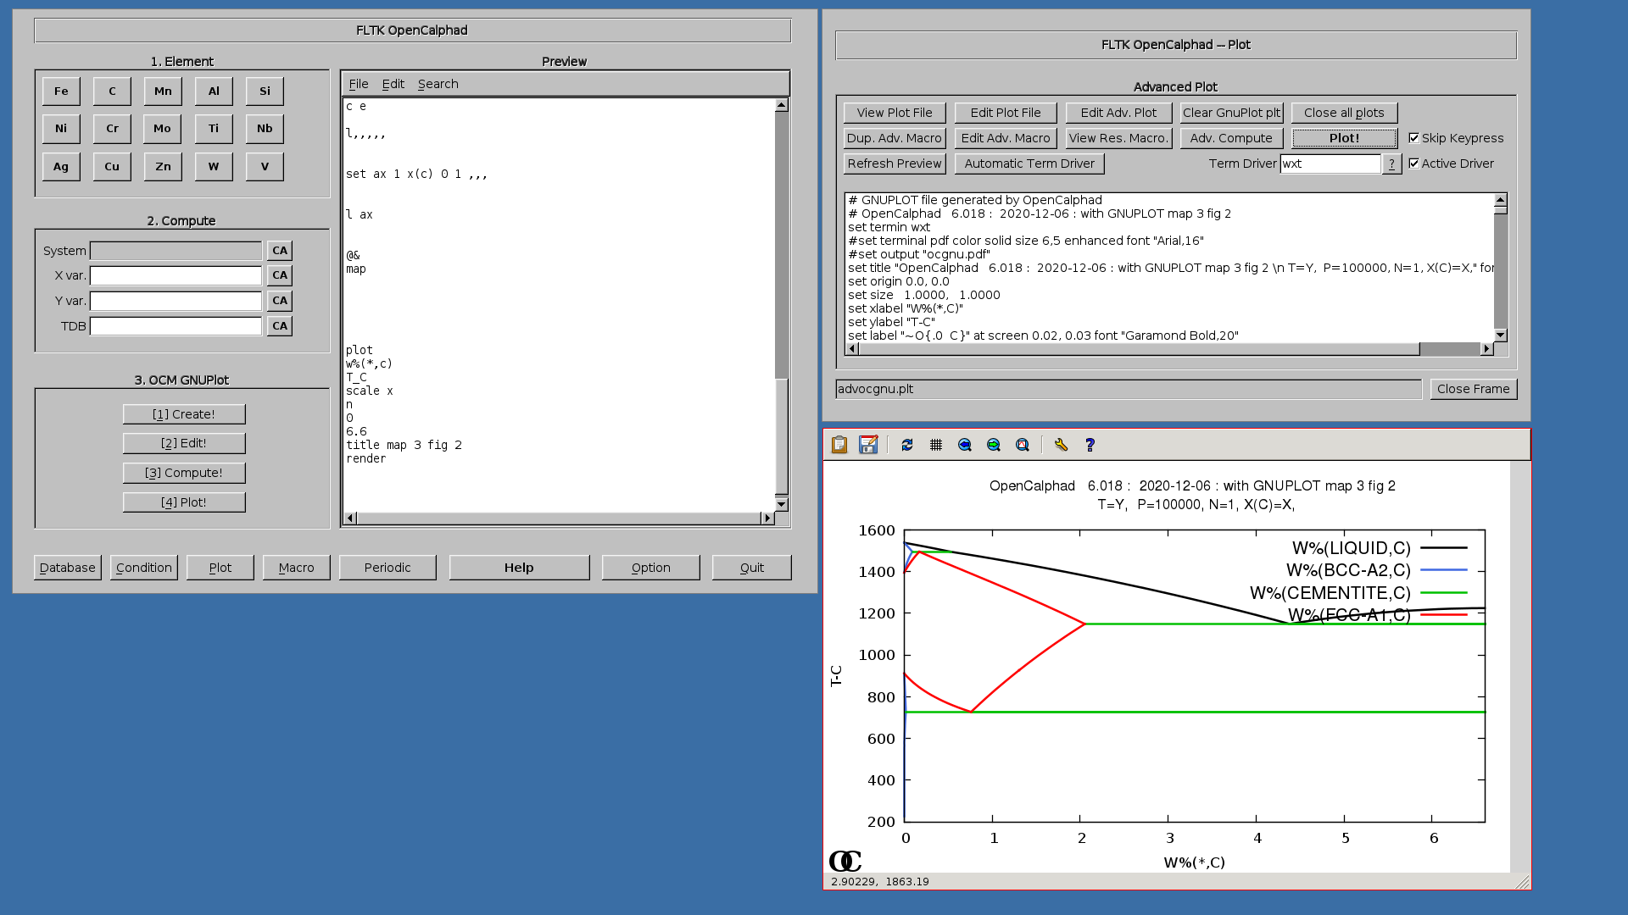Copy the plot to the clipboard
Viewport: 1628px width, 915px height.
839,445
